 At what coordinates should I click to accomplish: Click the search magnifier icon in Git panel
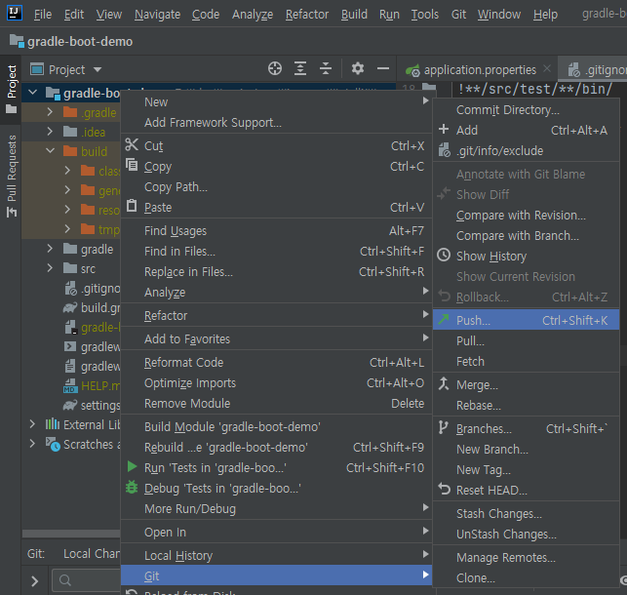click(64, 579)
